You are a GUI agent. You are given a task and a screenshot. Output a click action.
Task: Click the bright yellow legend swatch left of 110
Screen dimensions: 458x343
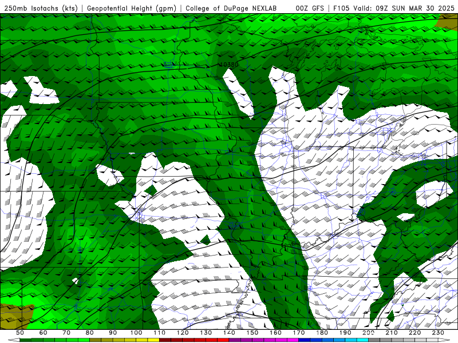[x=153, y=340]
